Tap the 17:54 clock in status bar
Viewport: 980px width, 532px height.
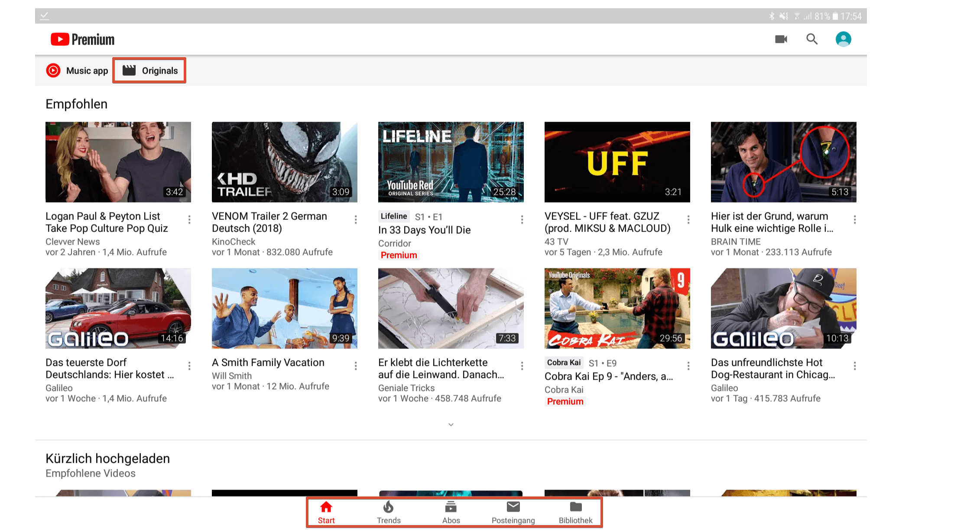coord(851,16)
